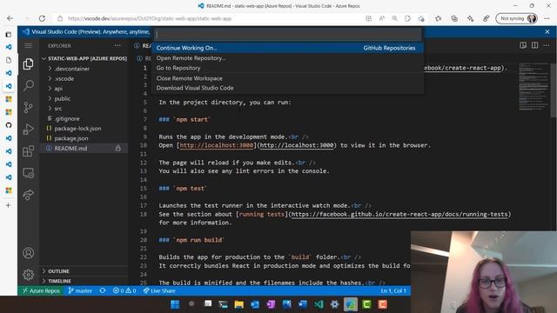Select Go to Repository command
This screenshot has width=557, height=313.
click(288, 68)
